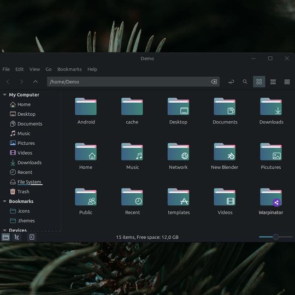Select the Desktop folder icon in the grid
This screenshot has width=295, height=295.
pos(178,107)
